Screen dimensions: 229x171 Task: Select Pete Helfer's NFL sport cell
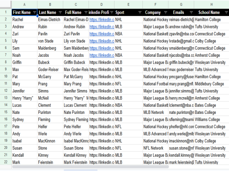tap(128, 127)
